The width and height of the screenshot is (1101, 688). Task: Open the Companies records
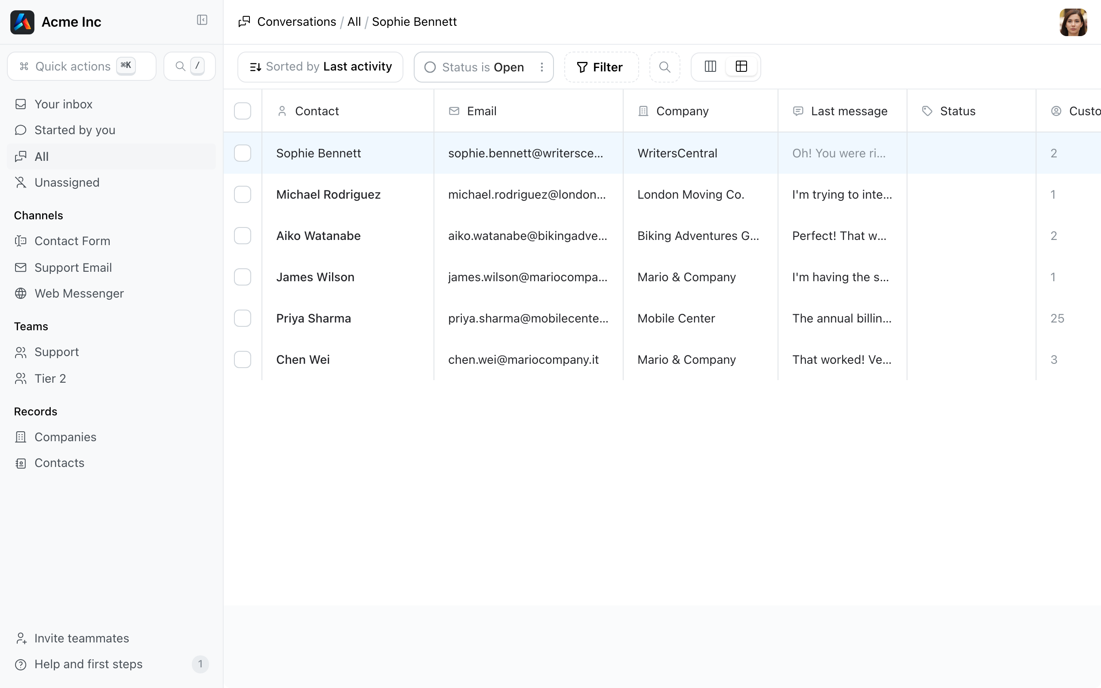[x=111, y=437]
